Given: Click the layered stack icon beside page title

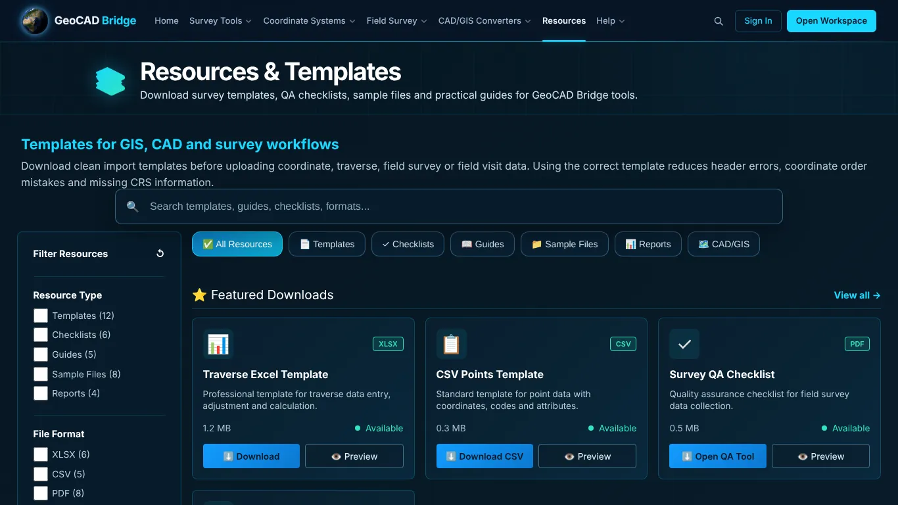Looking at the screenshot, I should coord(110,82).
